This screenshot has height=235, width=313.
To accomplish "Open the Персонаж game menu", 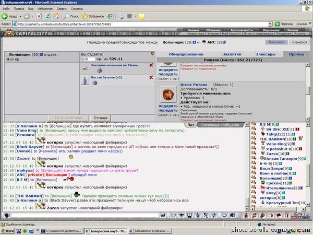I will coord(271,30).
